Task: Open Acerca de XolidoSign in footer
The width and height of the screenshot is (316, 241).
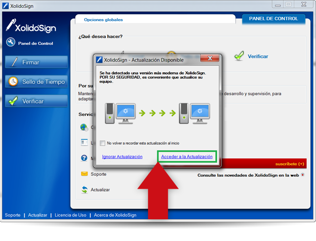Action: tap(115, 215)
